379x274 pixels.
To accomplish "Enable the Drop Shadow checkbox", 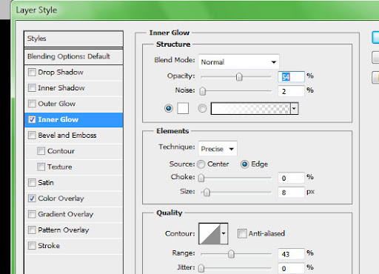I will click(x=32, y=73).
